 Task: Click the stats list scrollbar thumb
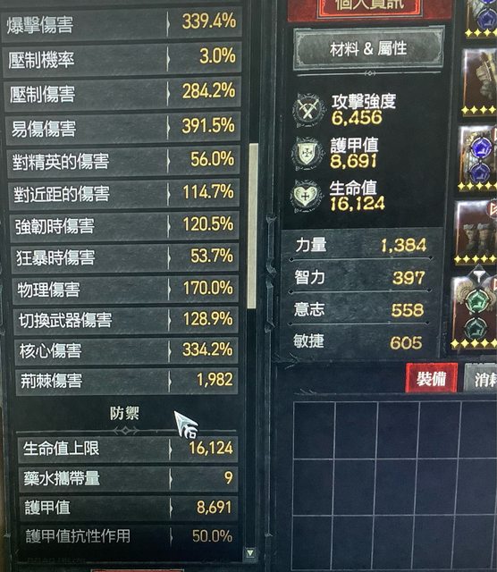pyautogui.click(x=252, y=226)
